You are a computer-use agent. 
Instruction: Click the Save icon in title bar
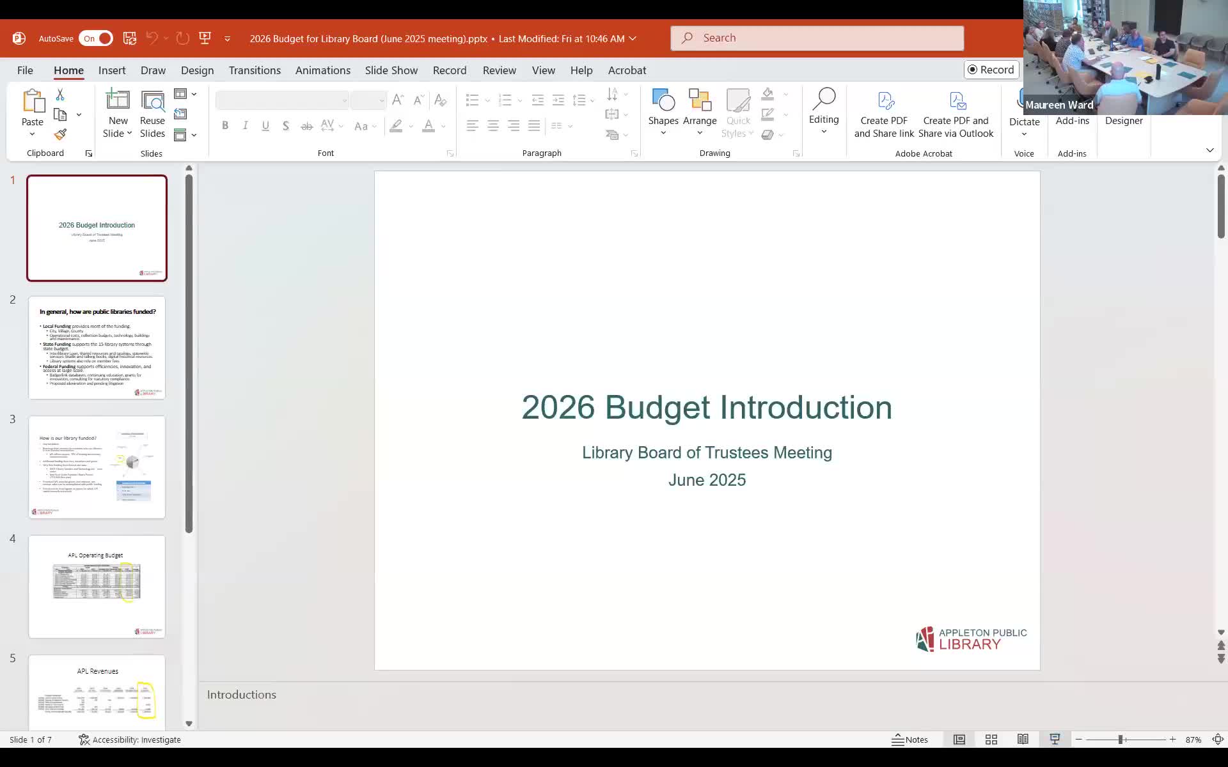tap(130, 38)
